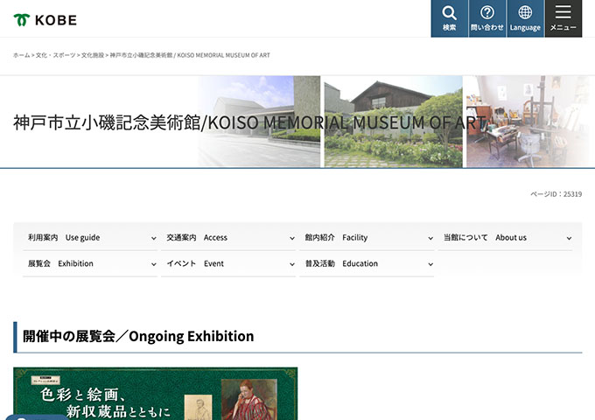595x420 pixels.
Task: Expand the 当館について About us chevron
Action: point(570,238)
